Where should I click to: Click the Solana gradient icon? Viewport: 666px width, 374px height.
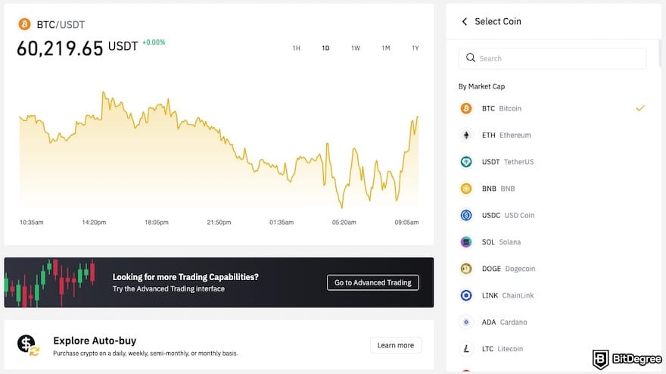coord(466,242)
